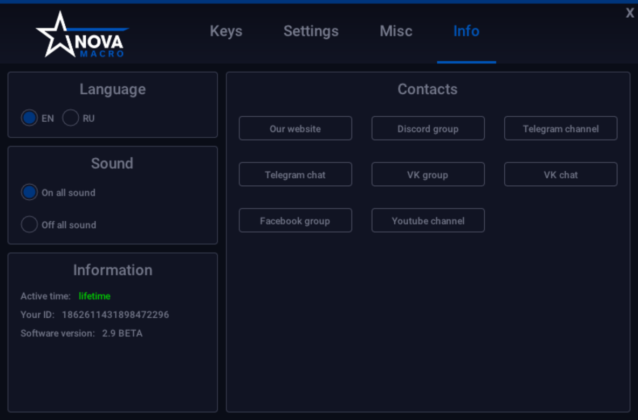
Task: Open the VK chat button
Action: (560, 174)
